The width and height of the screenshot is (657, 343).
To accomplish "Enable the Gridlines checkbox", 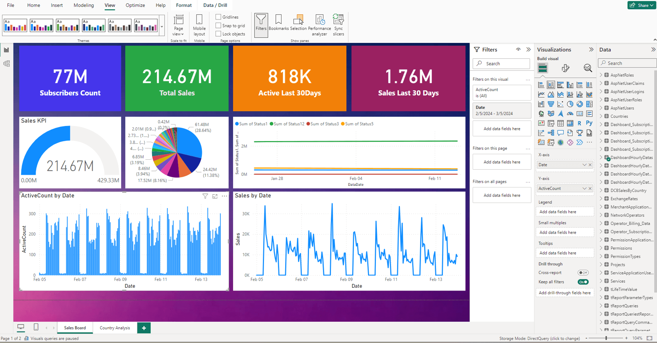I will tap(218, 17).
